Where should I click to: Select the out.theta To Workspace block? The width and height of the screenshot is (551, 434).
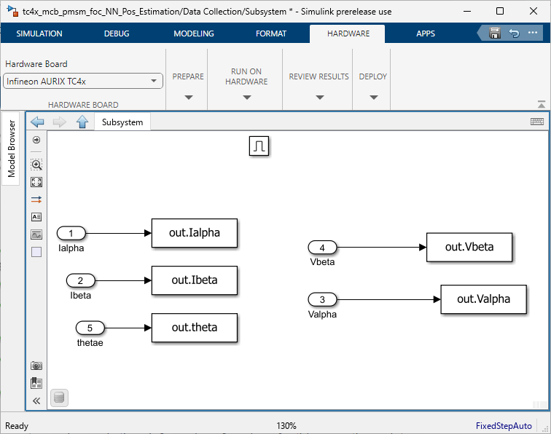pyautogui.click(x=195, y=328)
